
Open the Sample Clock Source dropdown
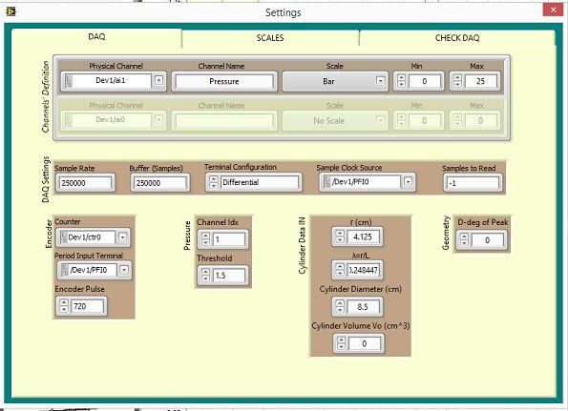coord(408,182)
